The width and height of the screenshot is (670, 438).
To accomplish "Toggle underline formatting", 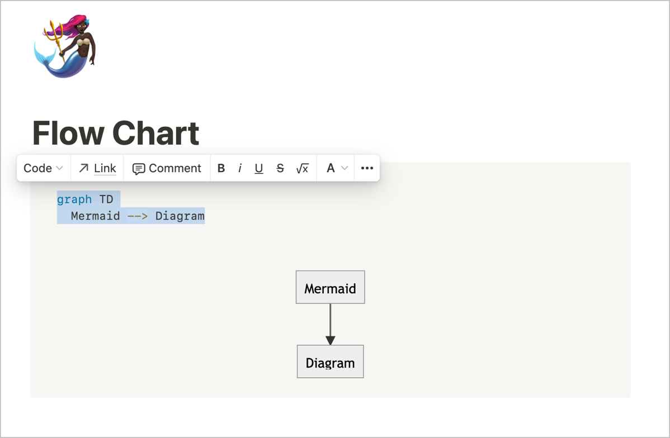I will click(x=258, y=168).
